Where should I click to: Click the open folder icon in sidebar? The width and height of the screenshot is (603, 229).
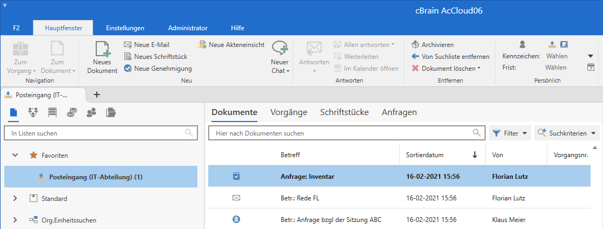[x=111, y=112]
